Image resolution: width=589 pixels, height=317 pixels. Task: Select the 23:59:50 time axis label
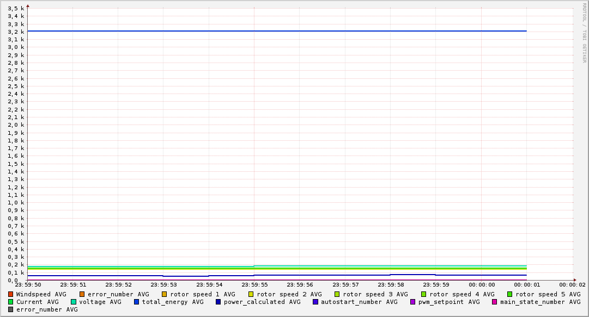click(28, 285)
